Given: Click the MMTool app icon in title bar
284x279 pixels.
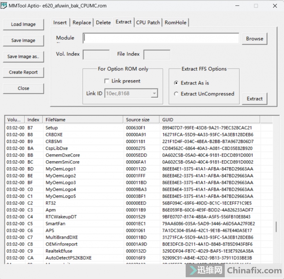Looking at the screenshot, I should [x=4, y=6].
